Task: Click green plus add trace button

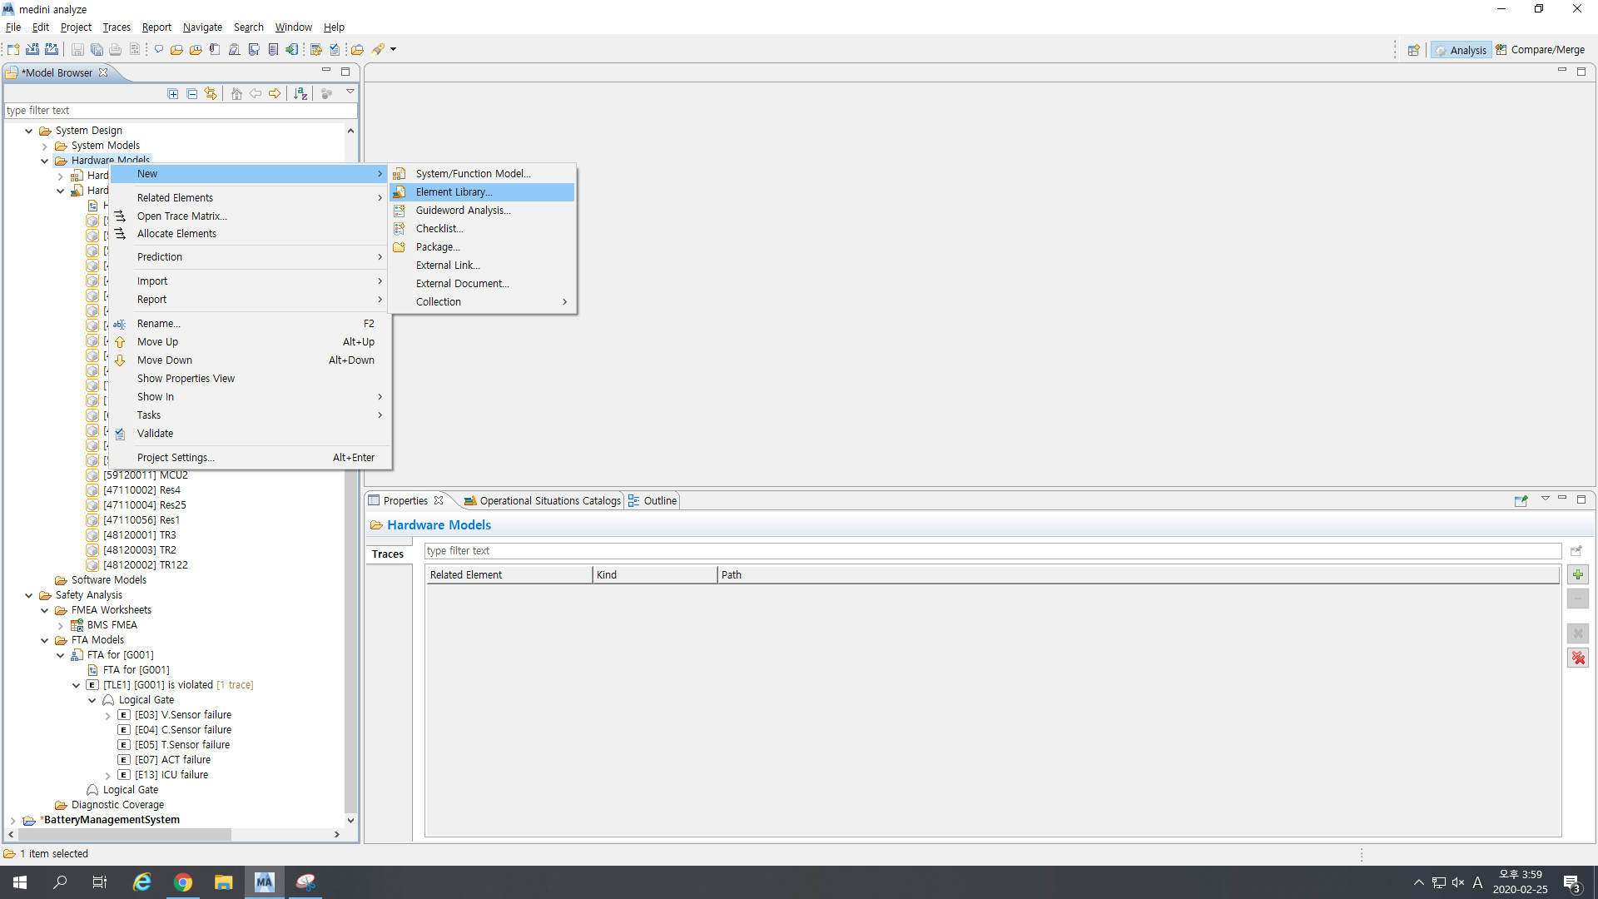Action: 1578,574
